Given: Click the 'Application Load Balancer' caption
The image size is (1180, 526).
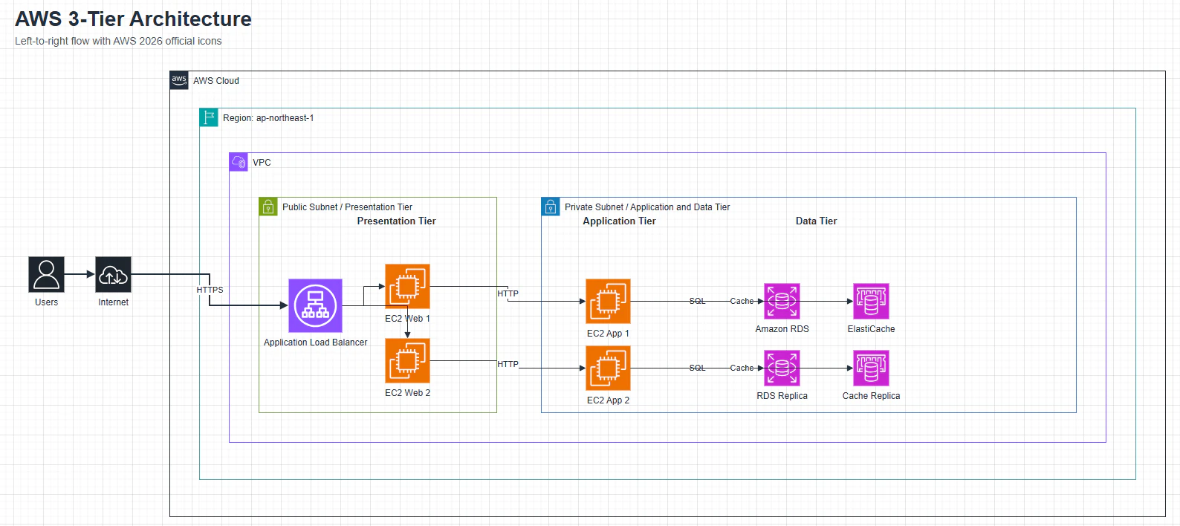Looking at the screenshot, I should click(315, 342).
